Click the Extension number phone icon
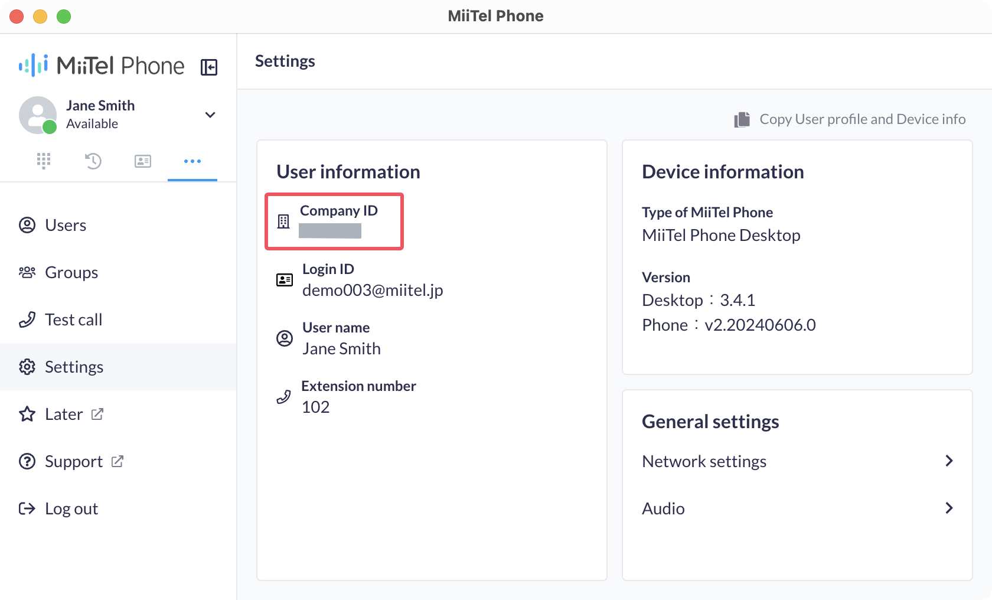This screenshot has width=992, height=600. coord(283,397)
